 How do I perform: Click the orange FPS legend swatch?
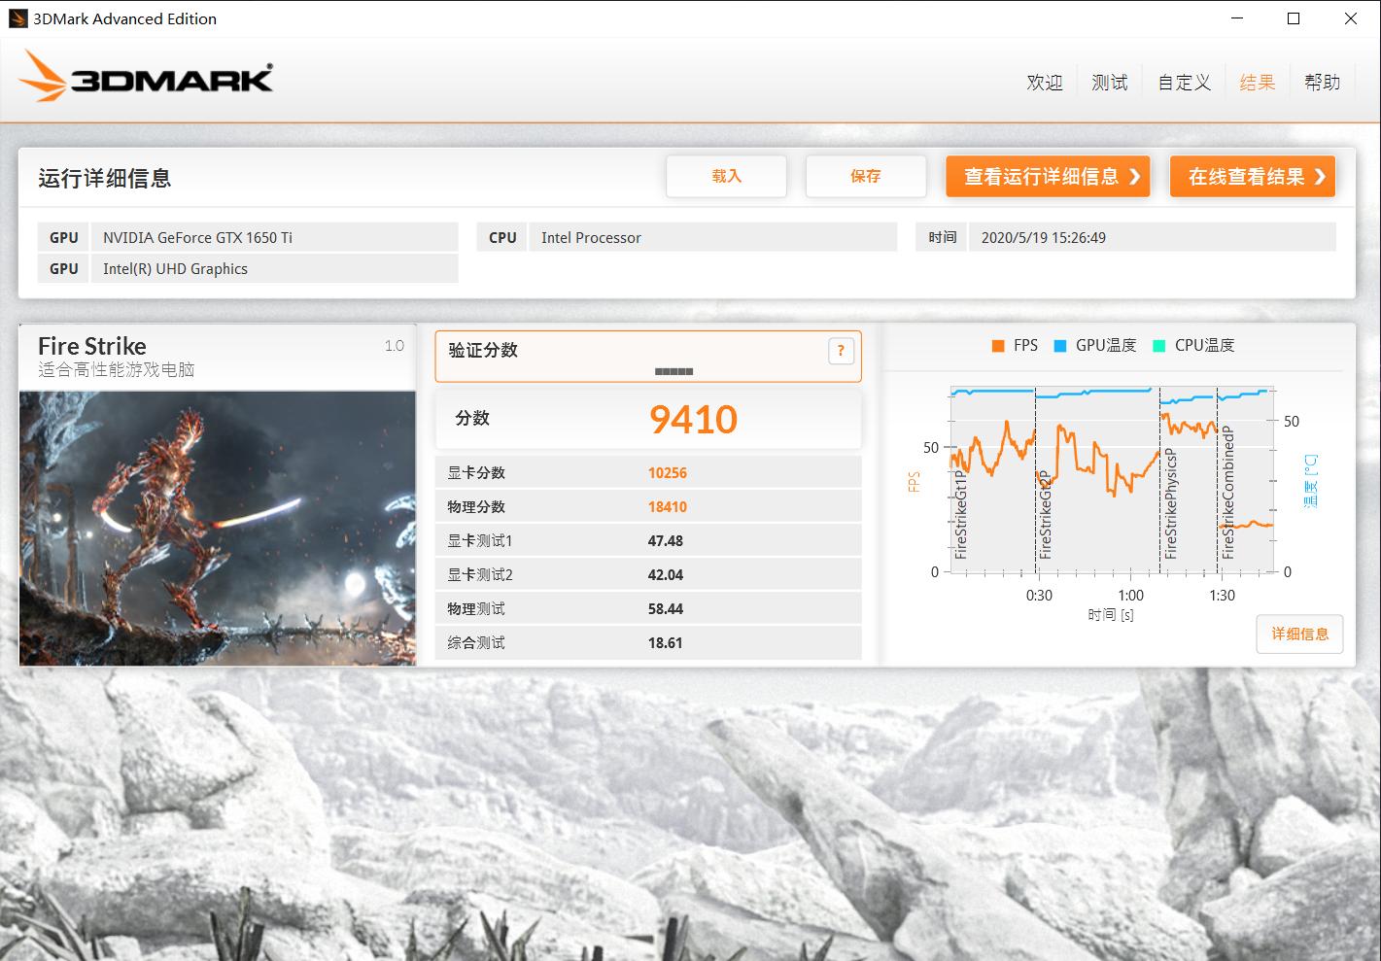(998, 346)
